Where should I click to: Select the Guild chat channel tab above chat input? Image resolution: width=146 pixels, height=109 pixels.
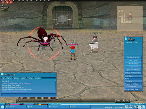click(39, 98)
